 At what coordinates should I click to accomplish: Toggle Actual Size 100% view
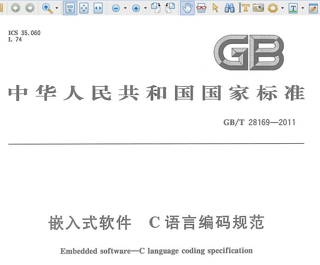[70, 8]
